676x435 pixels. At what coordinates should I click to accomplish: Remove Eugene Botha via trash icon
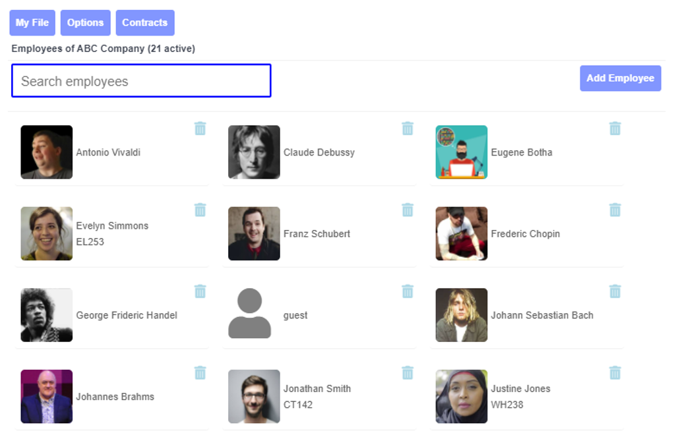click(x=615, y=129)
